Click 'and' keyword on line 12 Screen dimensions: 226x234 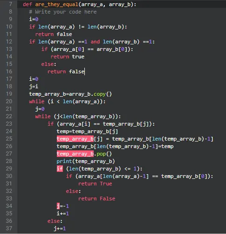pyautogui.click(x=95, y=42)
